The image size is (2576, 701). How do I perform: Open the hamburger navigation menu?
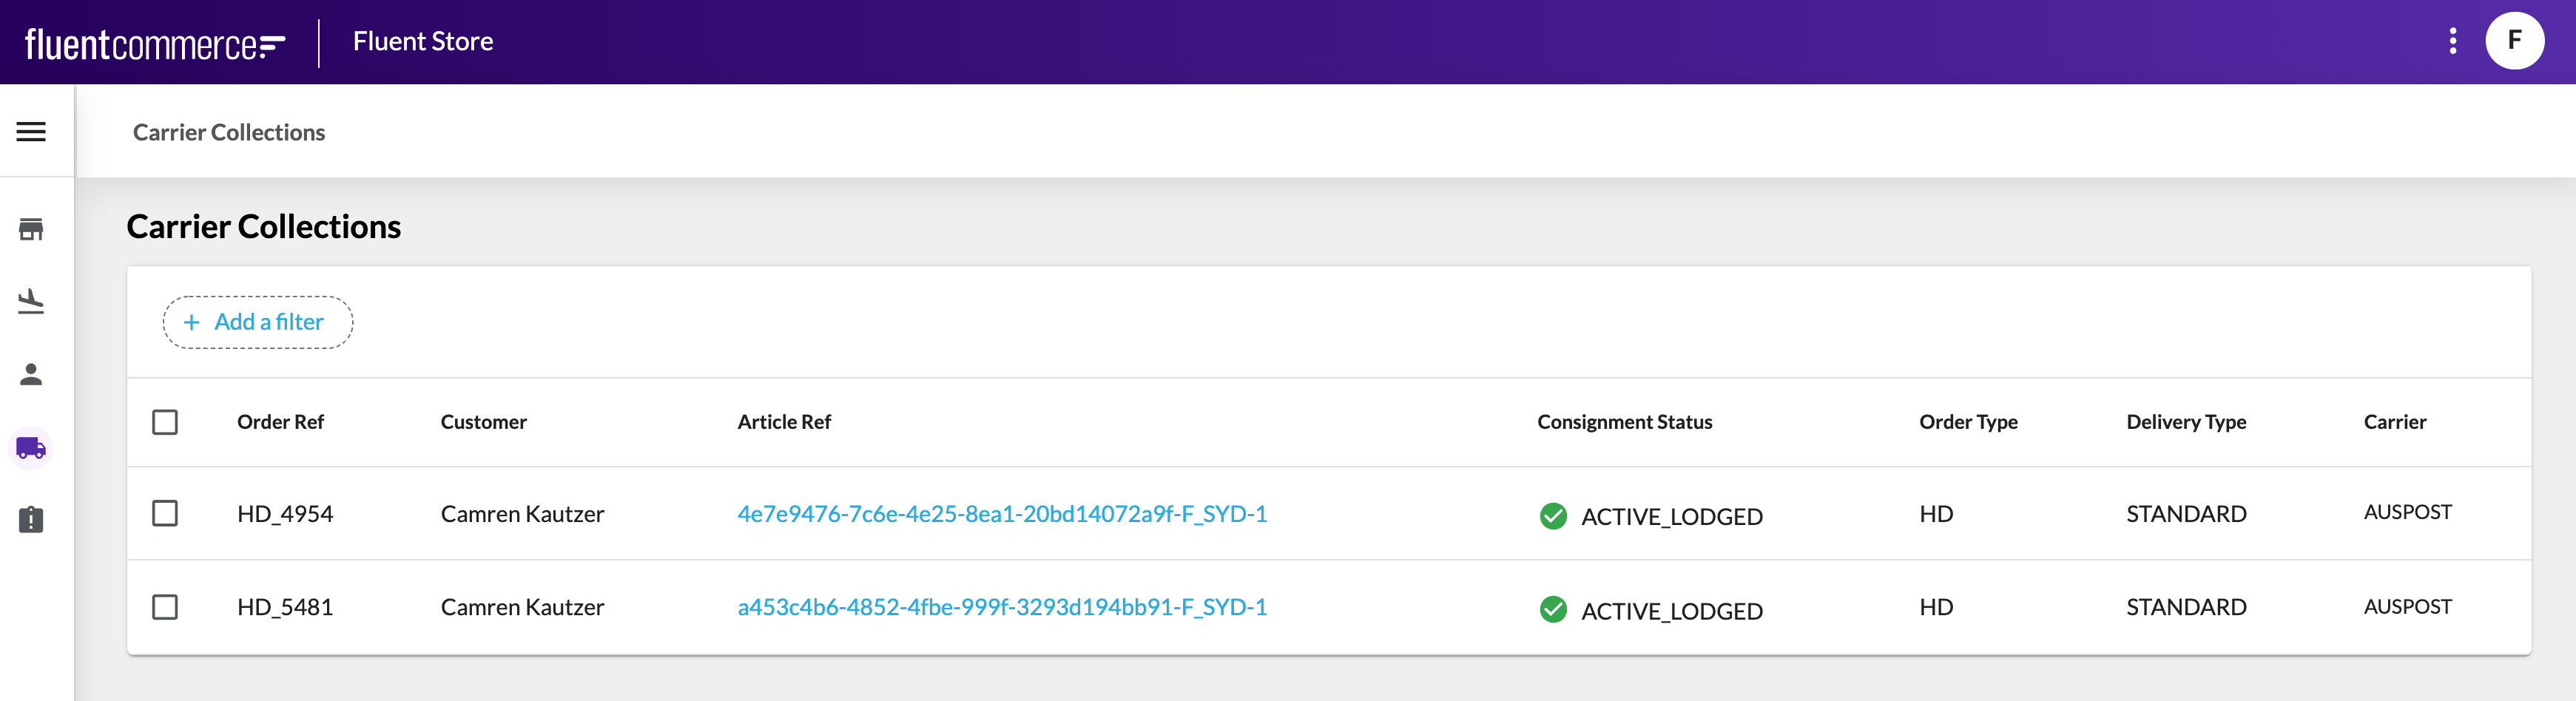31,132
